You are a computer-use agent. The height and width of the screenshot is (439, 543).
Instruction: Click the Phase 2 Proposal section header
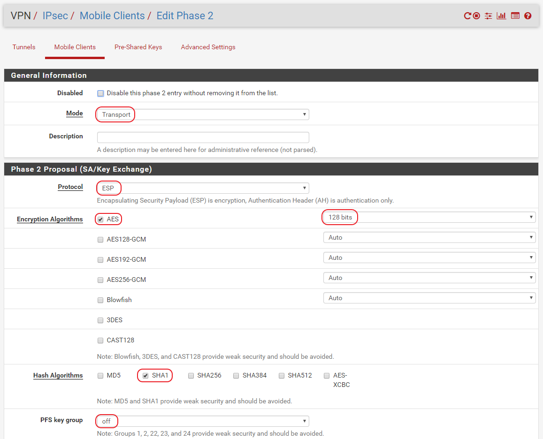click(x=271, y=169)
